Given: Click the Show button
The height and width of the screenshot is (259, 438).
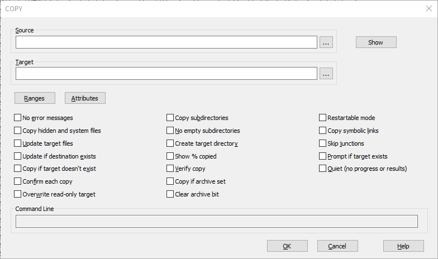Looking at the screenshot, I should 376,42.
